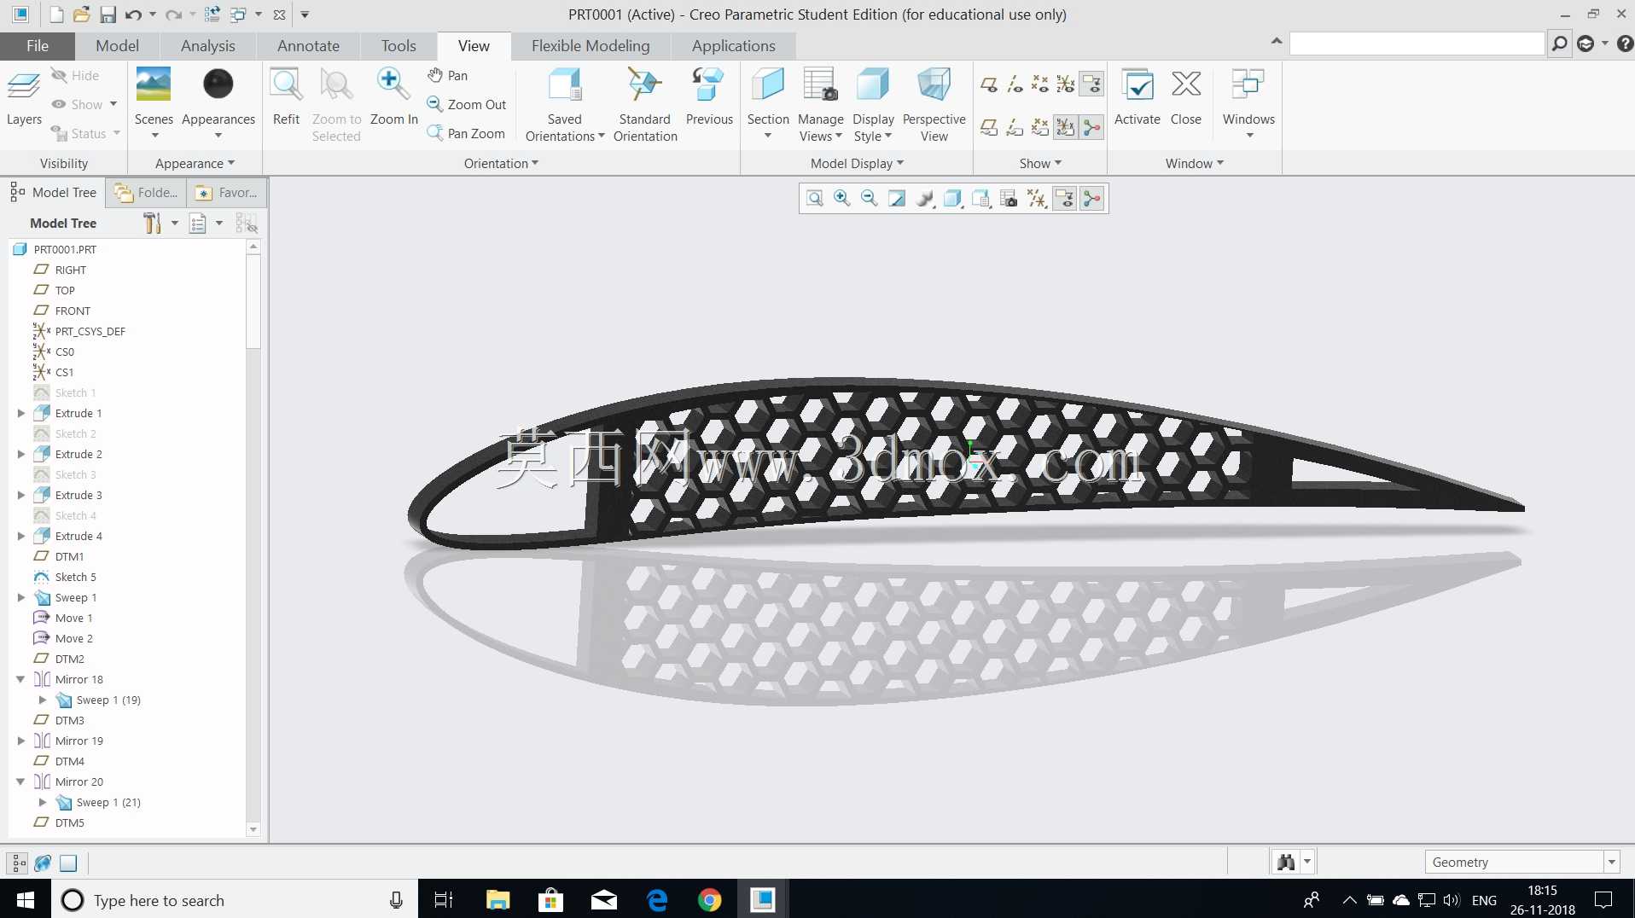Click the Activate window button

(x=1137, y=96)
